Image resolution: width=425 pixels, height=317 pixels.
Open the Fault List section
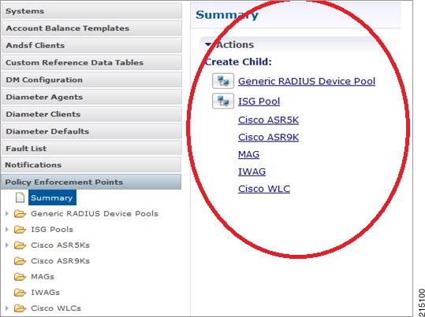coord(91,148)
